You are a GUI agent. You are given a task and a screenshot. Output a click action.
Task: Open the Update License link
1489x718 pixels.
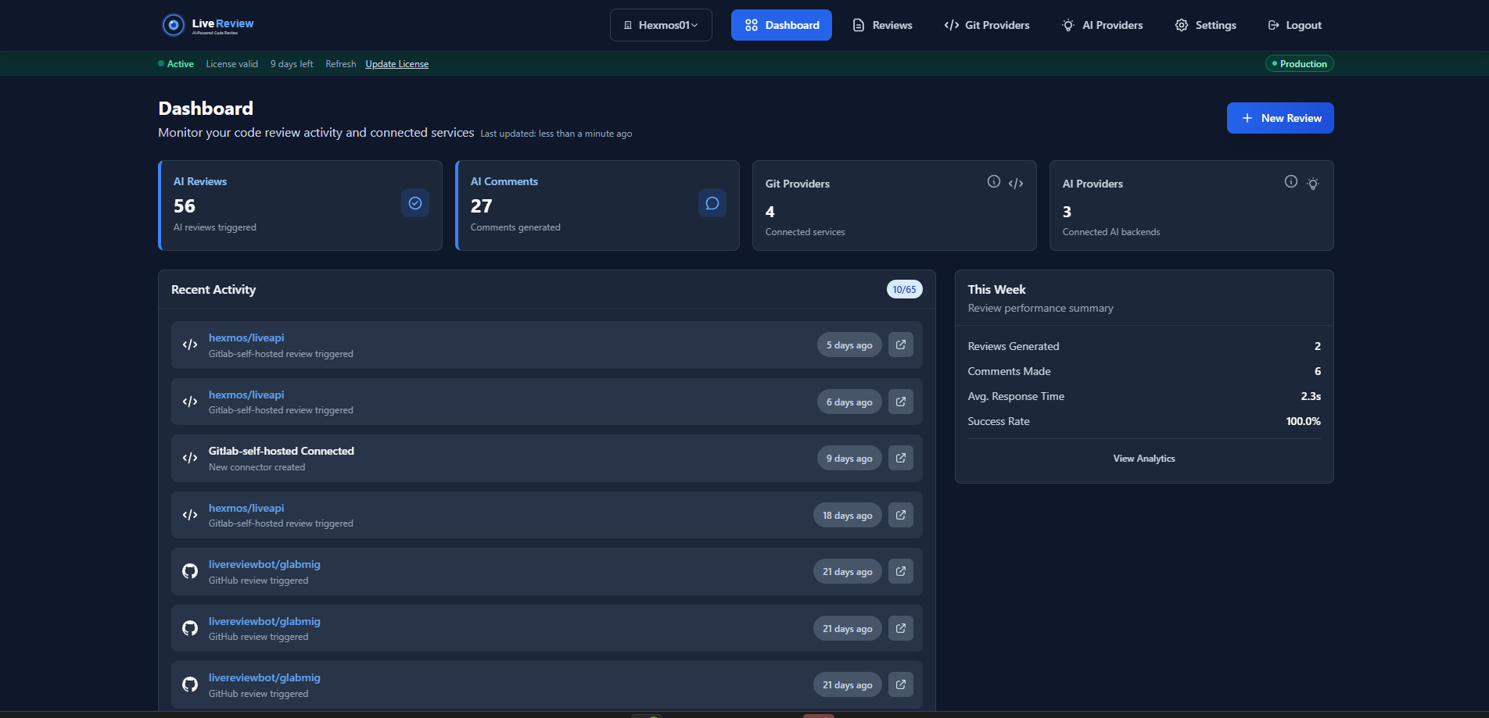396,63
